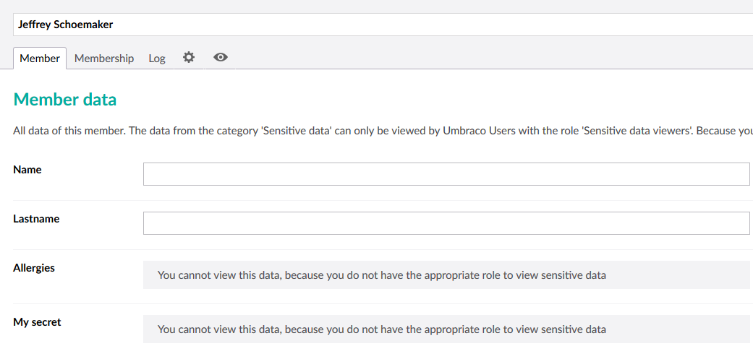Switch to the Membership tab
753x346 pixels.
click(x=103, y=59)
